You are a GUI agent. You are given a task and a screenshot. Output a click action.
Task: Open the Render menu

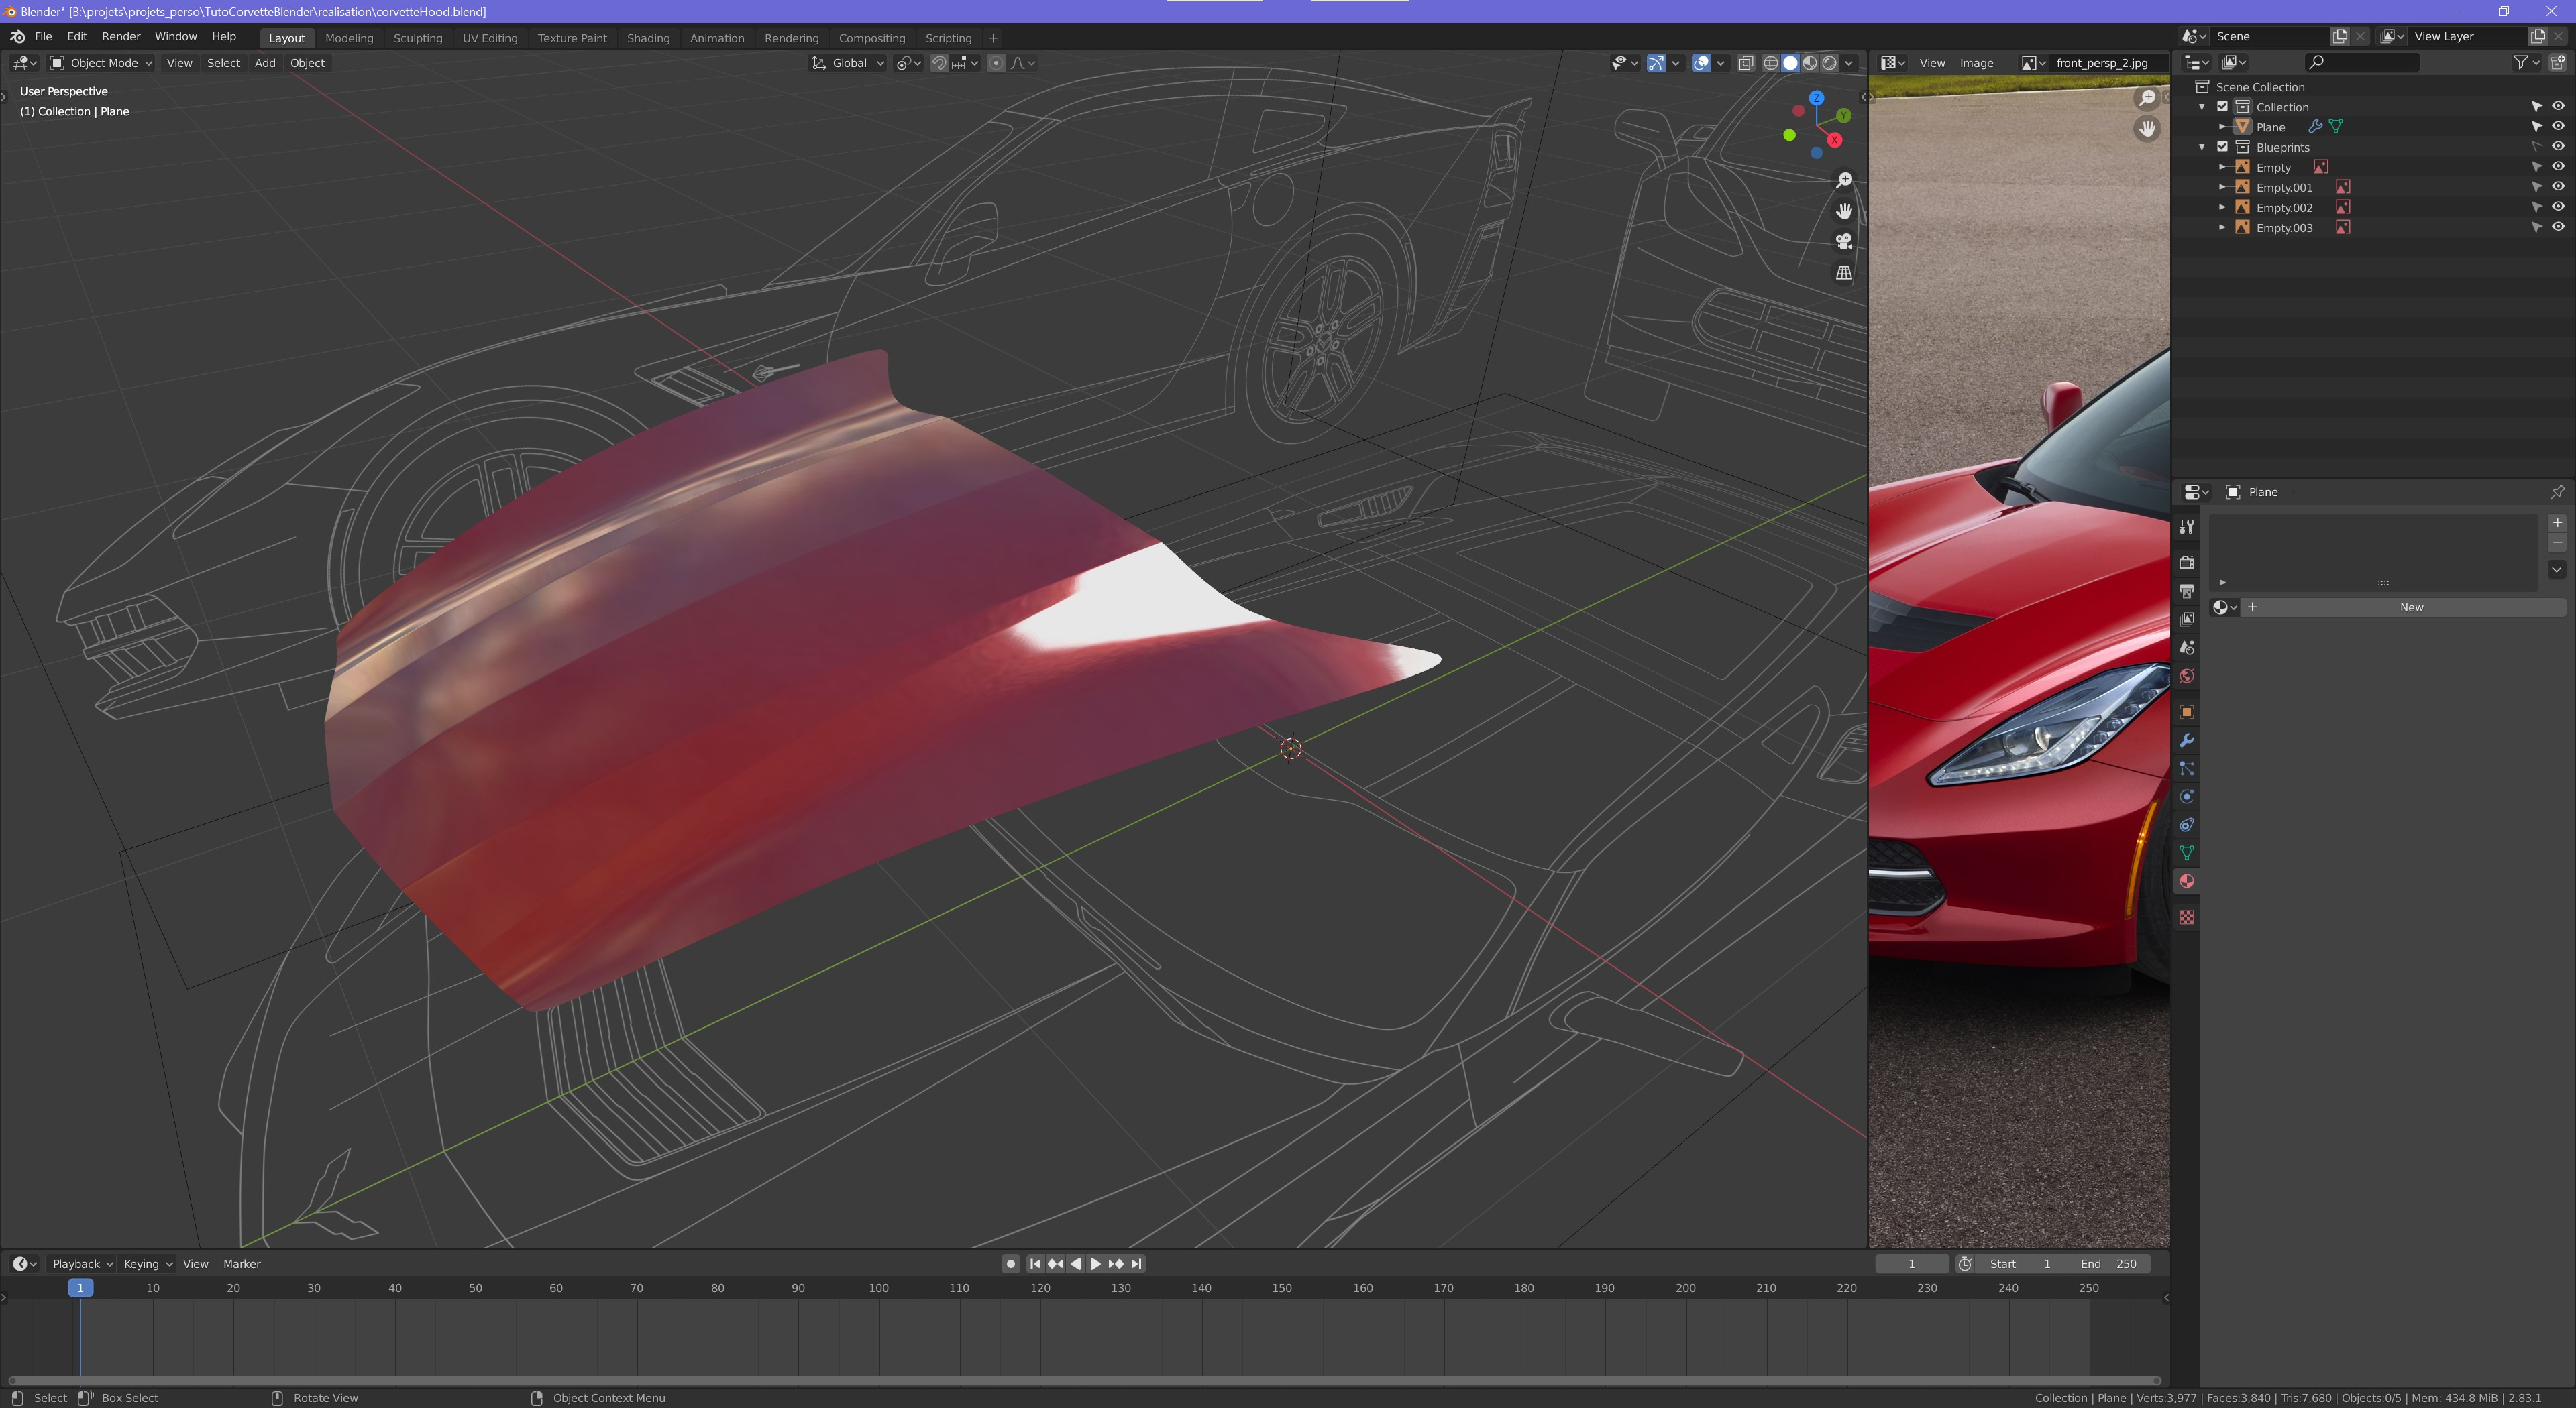[121, 36]
